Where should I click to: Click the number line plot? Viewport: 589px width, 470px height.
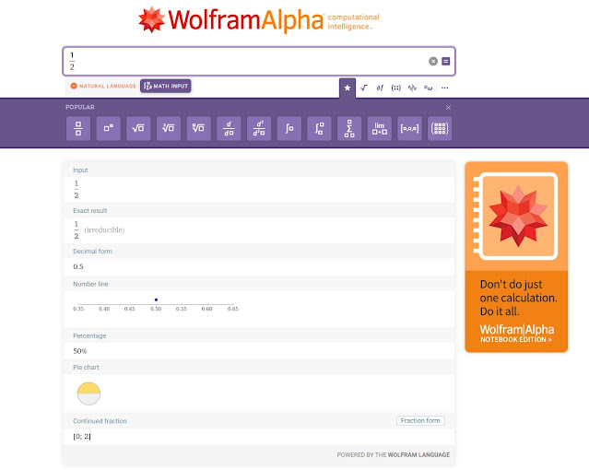(x=156, y=304)
